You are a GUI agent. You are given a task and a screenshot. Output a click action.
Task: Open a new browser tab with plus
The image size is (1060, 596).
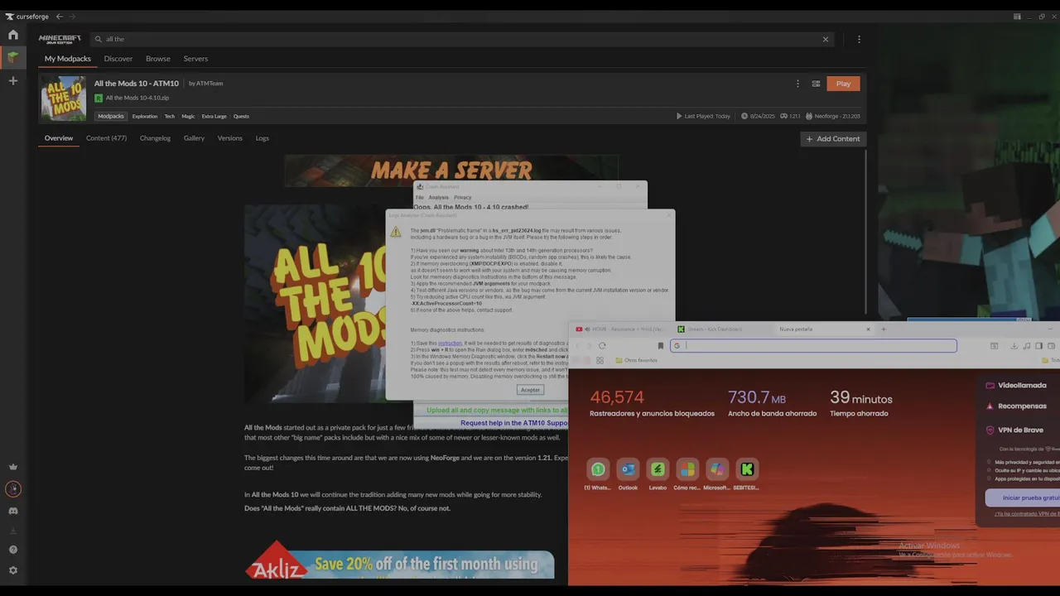(884, 329)
